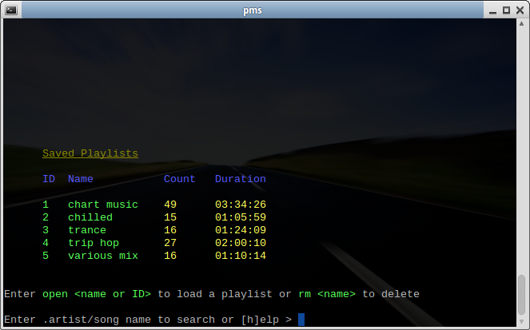Click ID 5 in the playlist table

click(x=46, y=256)
